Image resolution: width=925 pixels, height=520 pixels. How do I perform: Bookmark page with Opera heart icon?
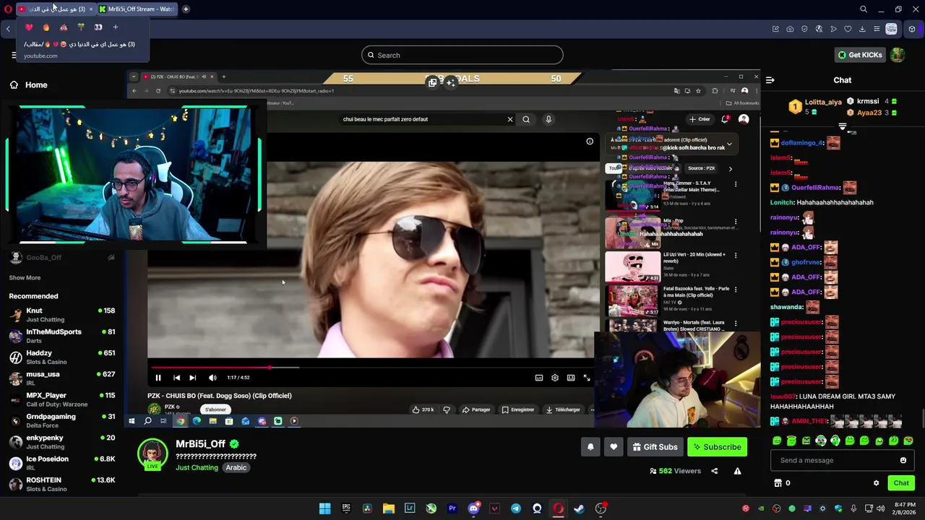point(848,29)
